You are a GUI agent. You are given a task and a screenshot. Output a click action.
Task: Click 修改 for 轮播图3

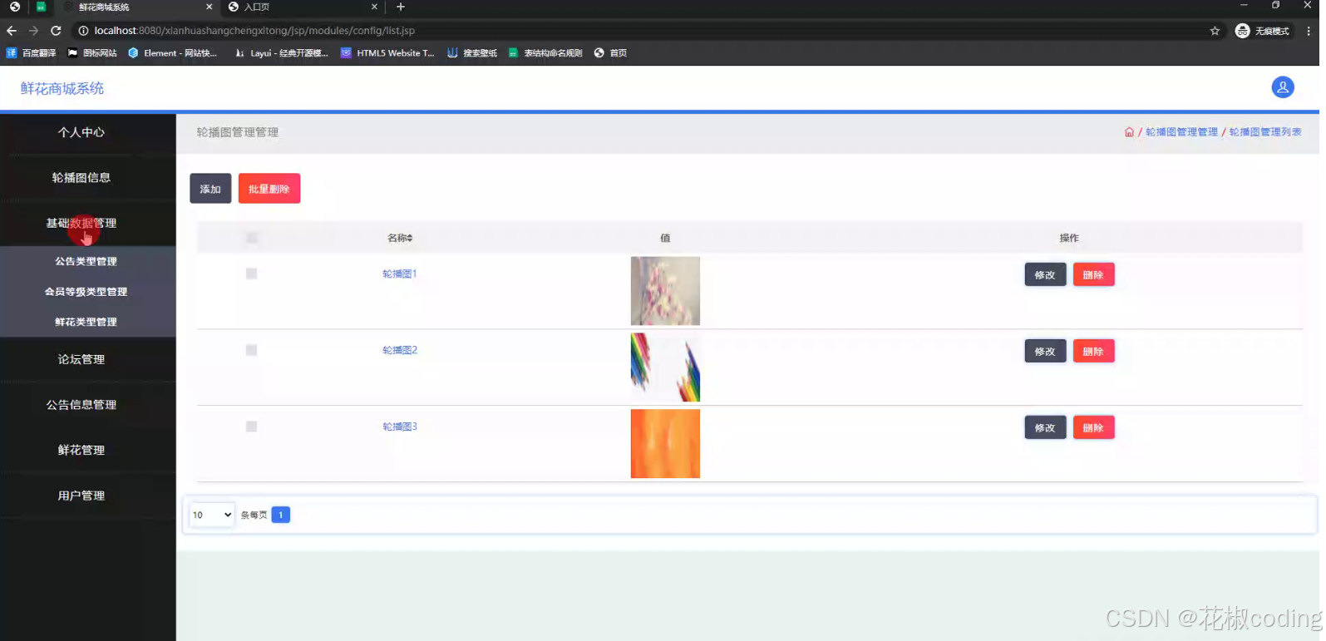point(1045,428)
